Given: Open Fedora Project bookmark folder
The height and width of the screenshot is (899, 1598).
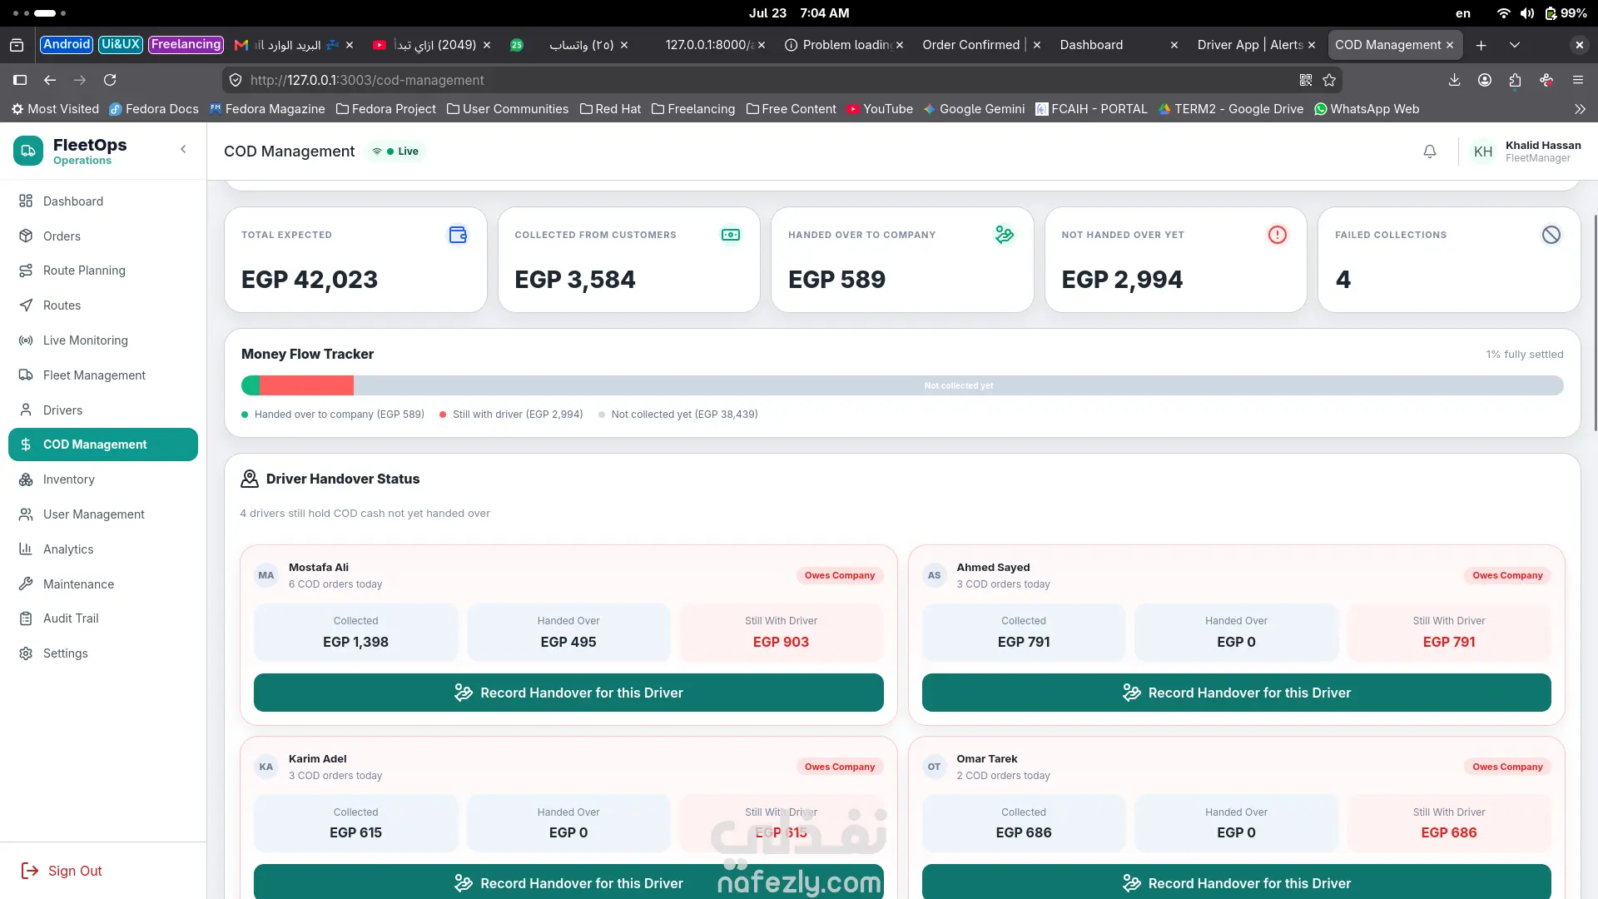Looking at the screenshot, I should click(x=386, y=109).
